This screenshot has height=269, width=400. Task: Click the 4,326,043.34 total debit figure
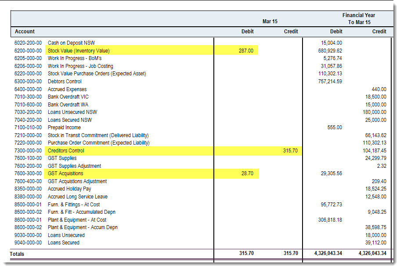[328, 253]
